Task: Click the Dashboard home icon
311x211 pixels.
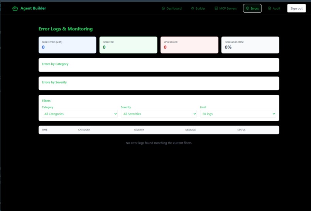Action: (x=163, y=8)
